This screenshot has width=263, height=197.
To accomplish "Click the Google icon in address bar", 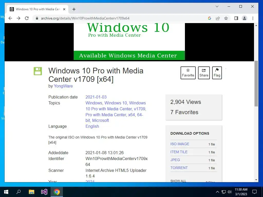I will [210, 18].
